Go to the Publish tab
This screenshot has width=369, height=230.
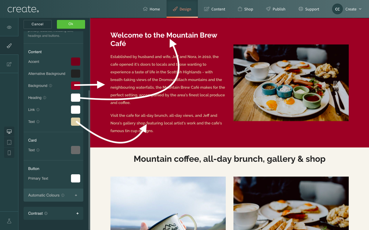coord(276,9)
